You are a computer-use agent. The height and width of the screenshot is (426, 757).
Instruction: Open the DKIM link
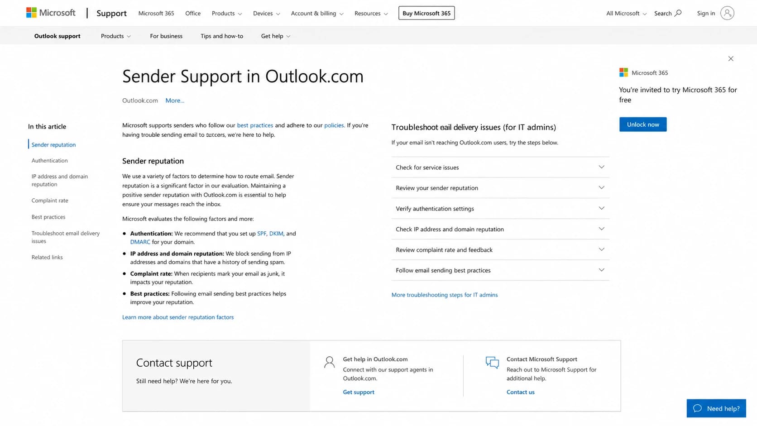(276, 234)
